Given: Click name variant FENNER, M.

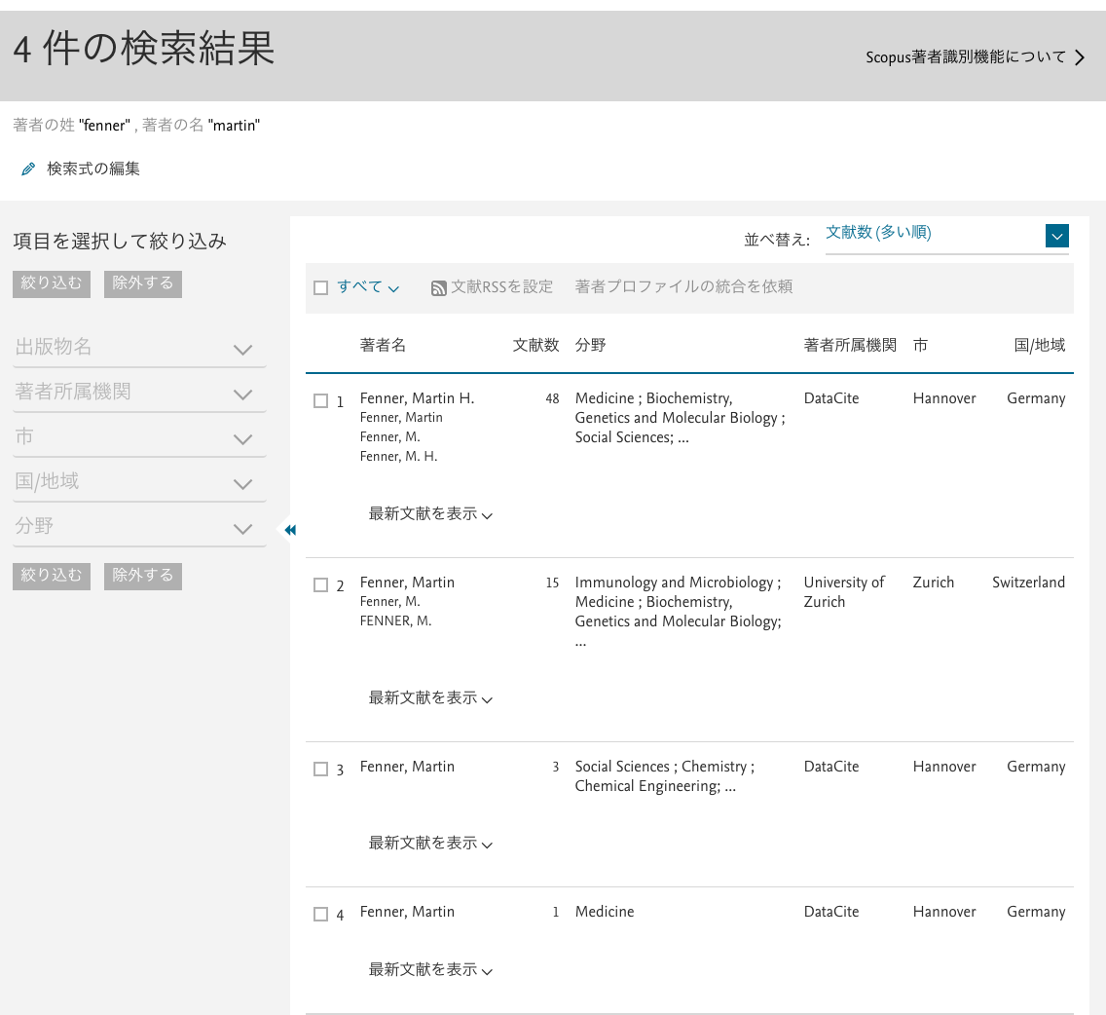Looking at the screenshot, I should tap(395, 621).
